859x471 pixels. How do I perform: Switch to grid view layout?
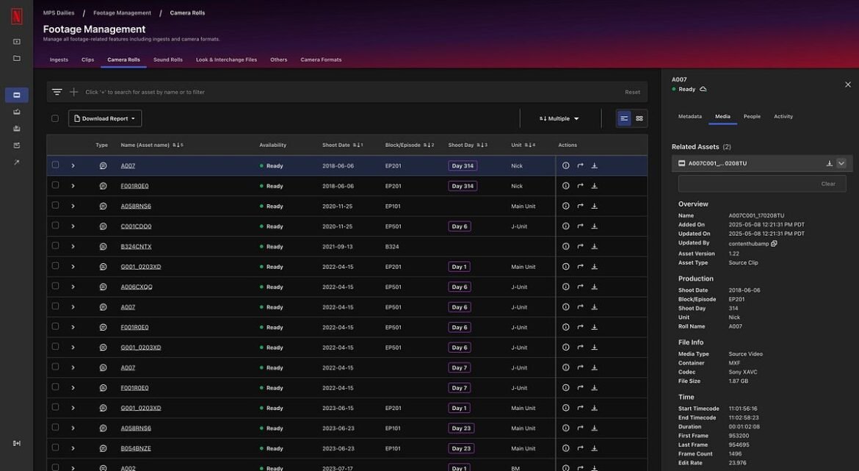coord(638,118)
